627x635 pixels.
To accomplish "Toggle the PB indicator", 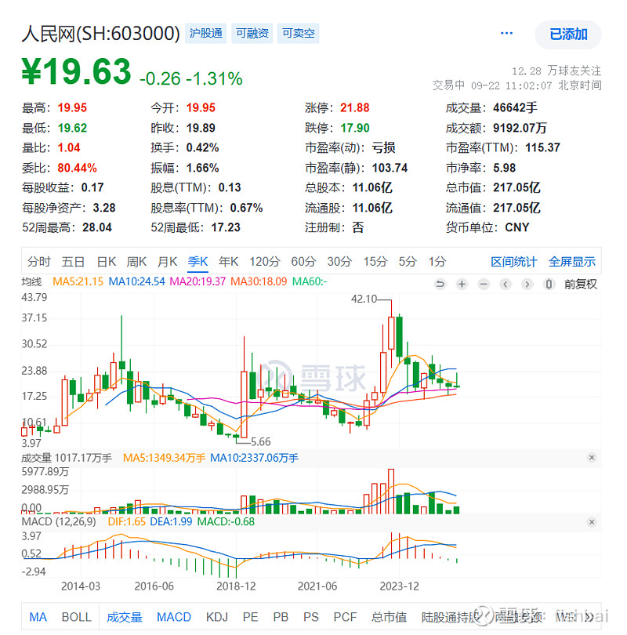I will [281, 617].
